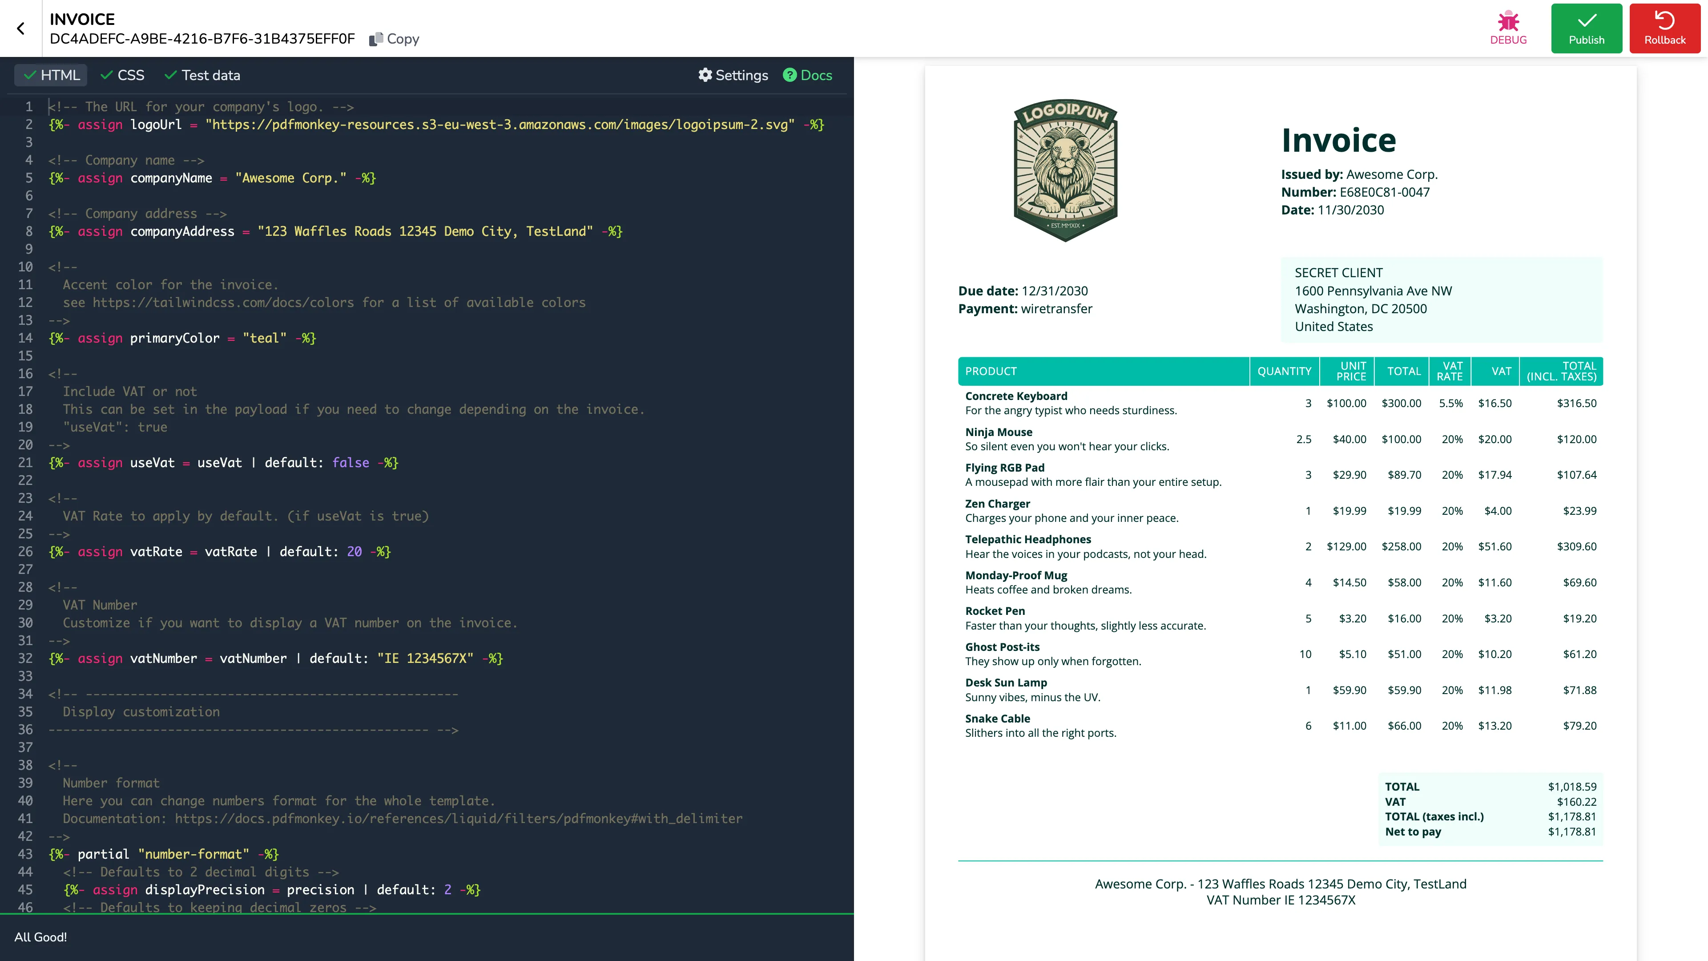
Task: Copy the template identifier
Action: pos(395,38)
